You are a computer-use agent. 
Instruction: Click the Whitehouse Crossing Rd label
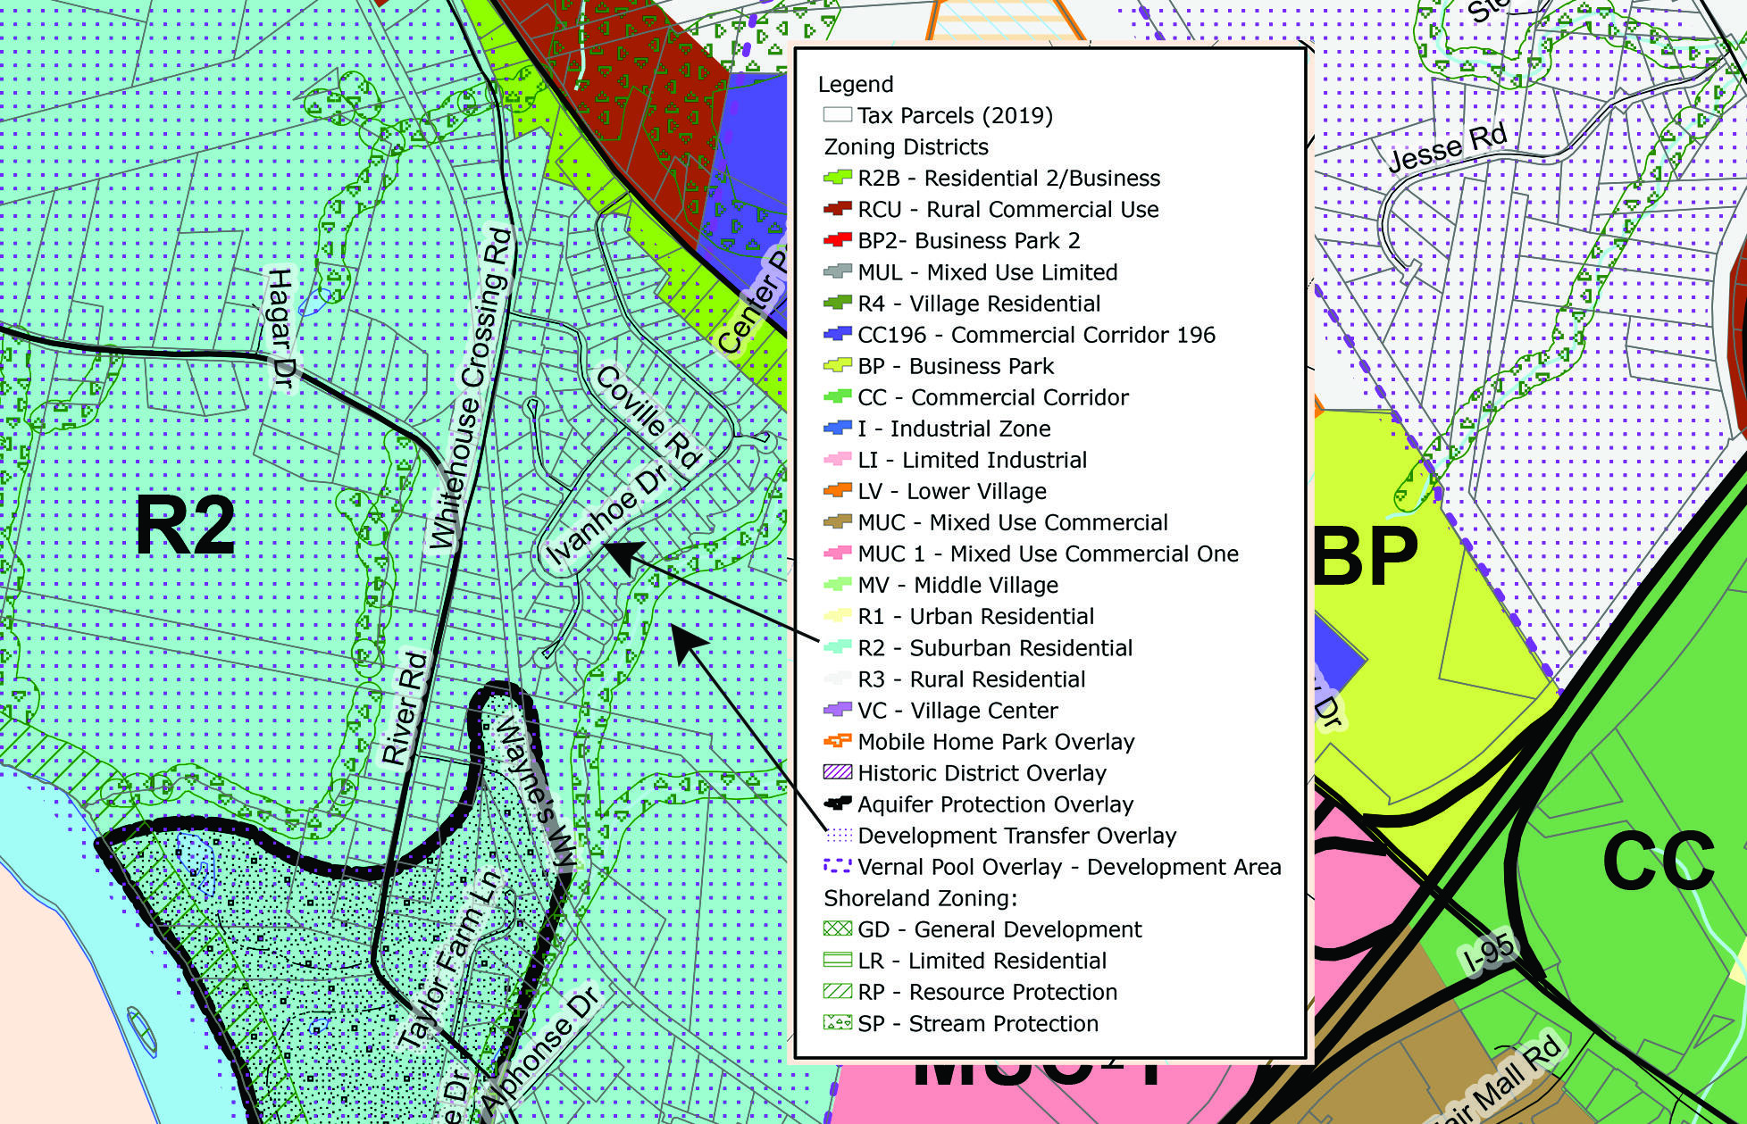point(471,388)
